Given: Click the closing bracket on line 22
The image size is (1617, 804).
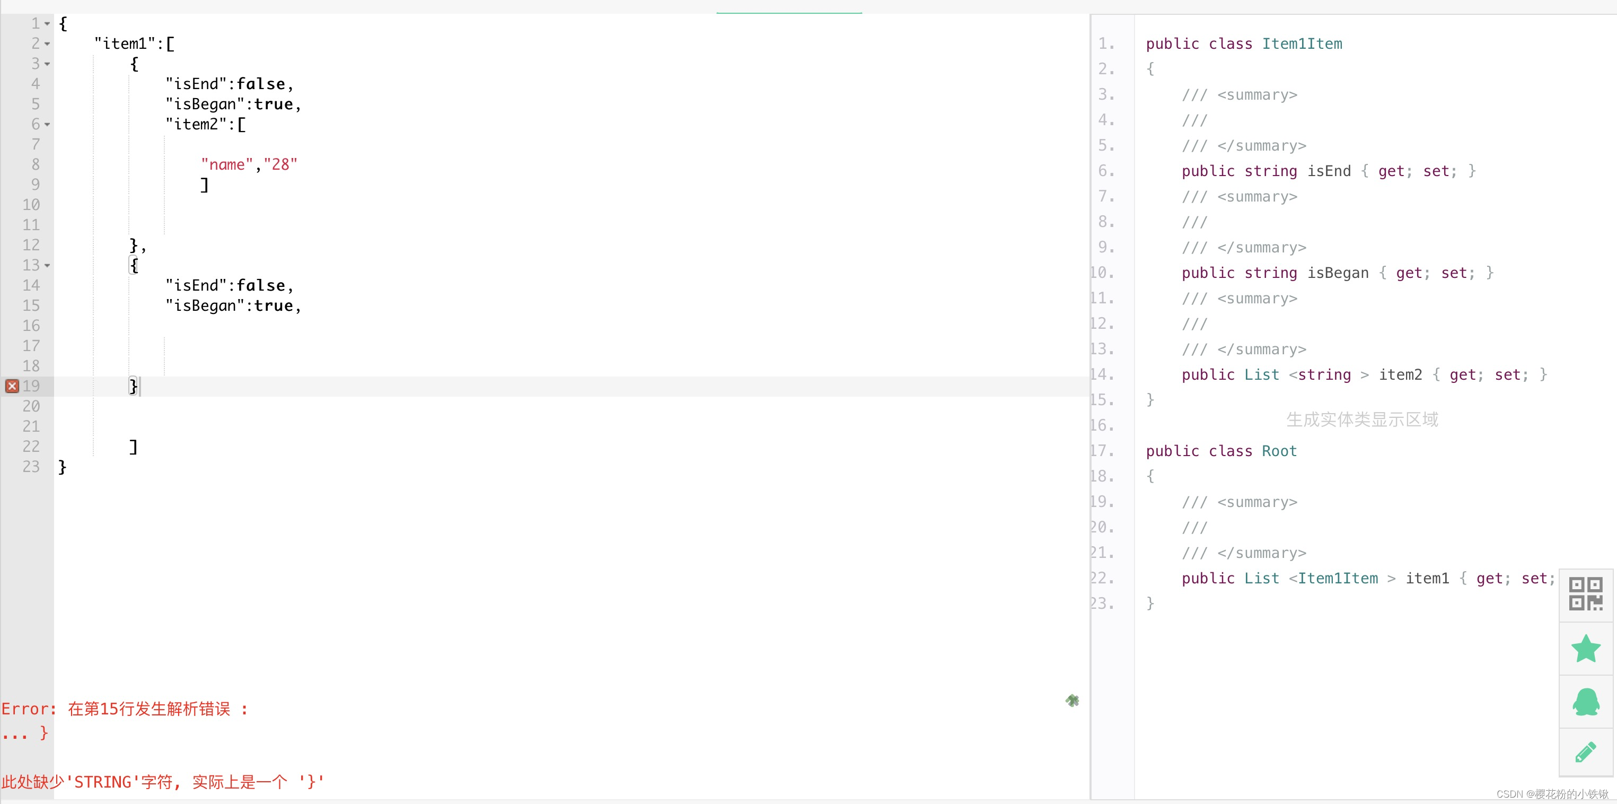Looking at the screenshot, I should [x=133, y=446].
